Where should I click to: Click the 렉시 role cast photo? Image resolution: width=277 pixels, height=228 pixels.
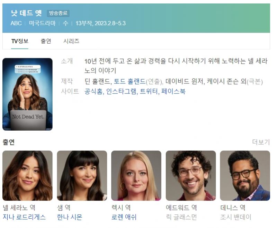pos(136,176)
